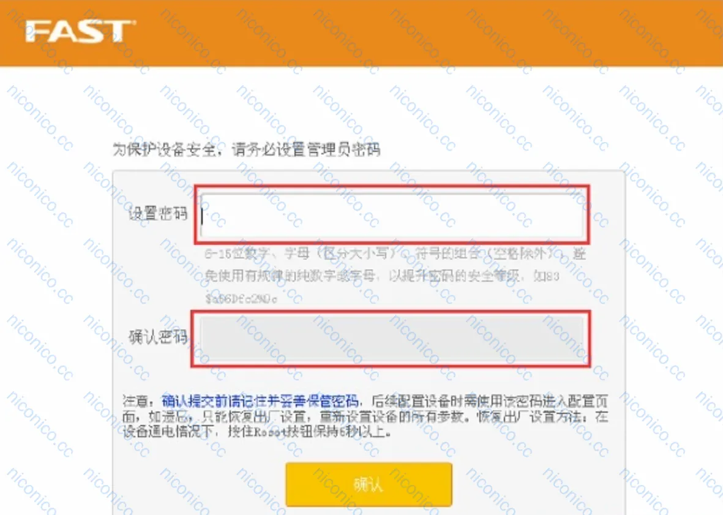This screenshot has height=515, width=723.
Task: Focus the 设置密码 password input field
Action: click(x=392, y=215)
